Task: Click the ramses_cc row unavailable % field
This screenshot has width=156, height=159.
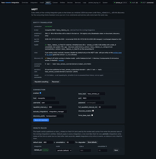Action: click(x=102, y=150)
